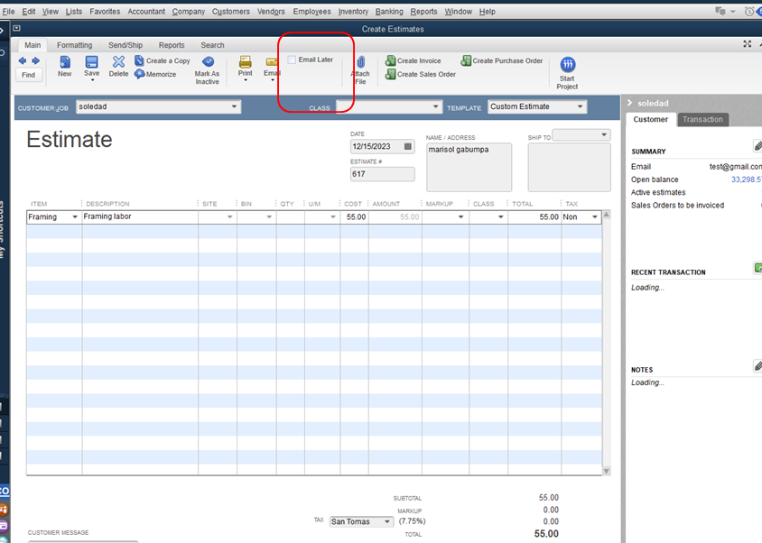The image size is (762, 543).
Task: Open the row Class dropdown on the Framing row
Action: tap(500, 217)
